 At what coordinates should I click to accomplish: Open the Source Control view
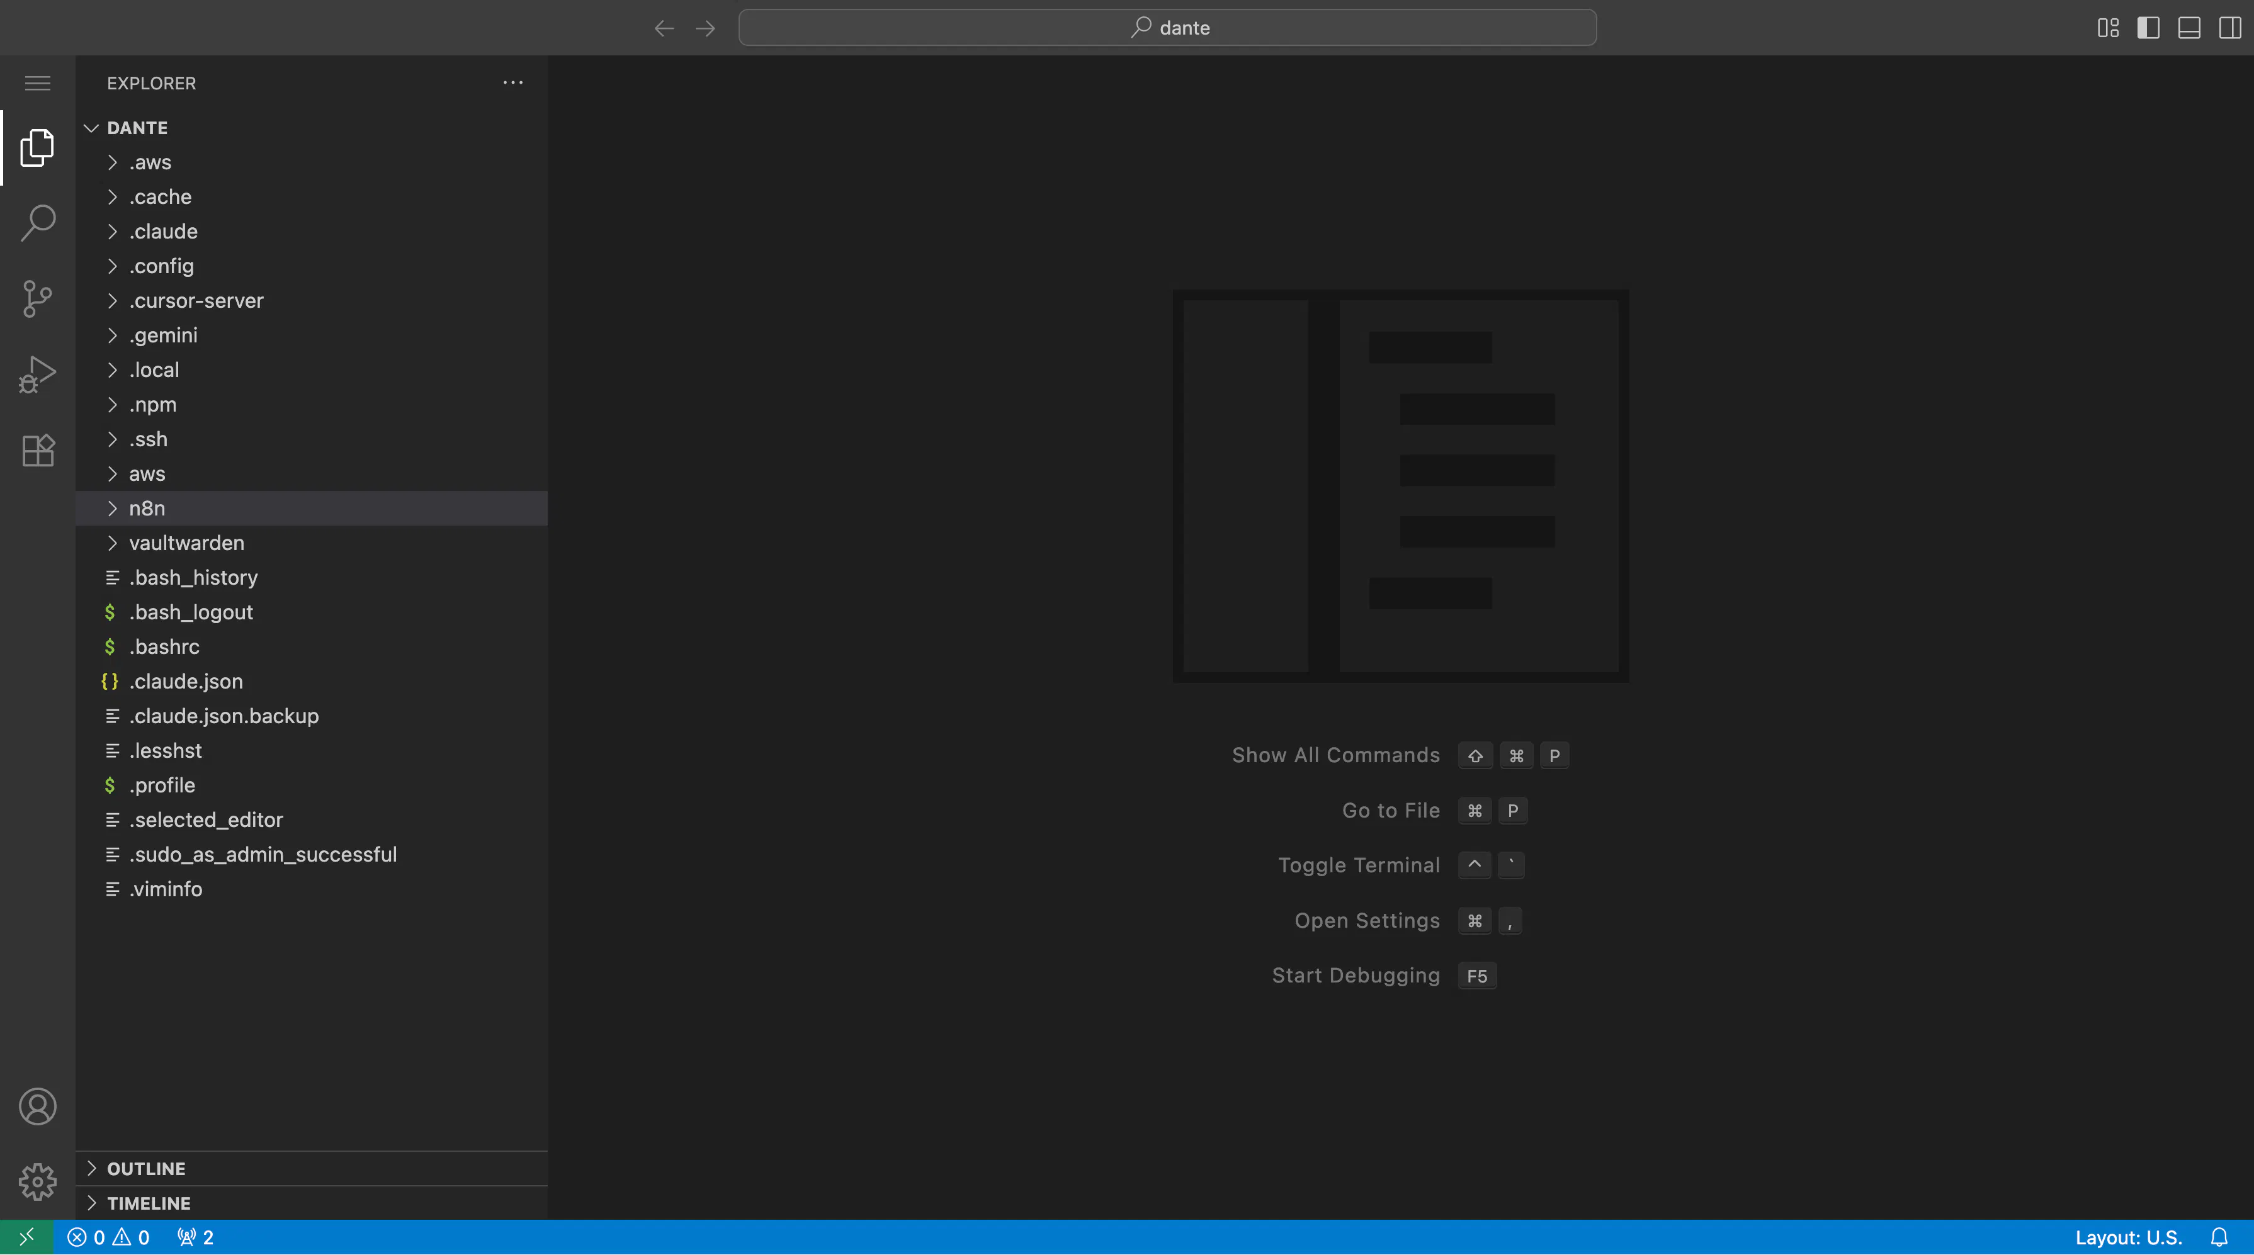point(38,299)
